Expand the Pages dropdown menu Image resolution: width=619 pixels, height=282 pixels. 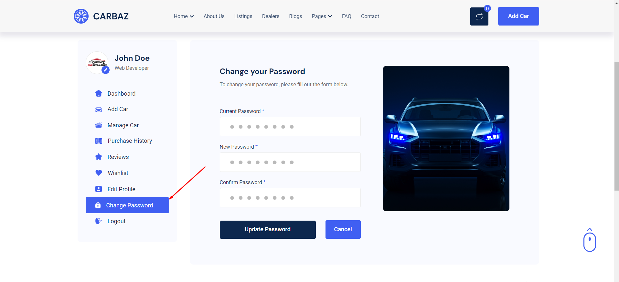pos(322,16)
